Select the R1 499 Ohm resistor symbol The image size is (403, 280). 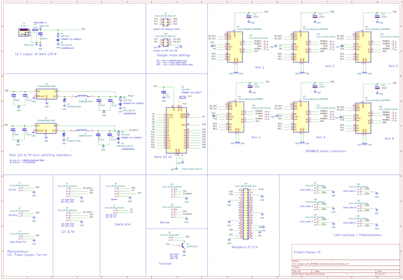point(58,34)
